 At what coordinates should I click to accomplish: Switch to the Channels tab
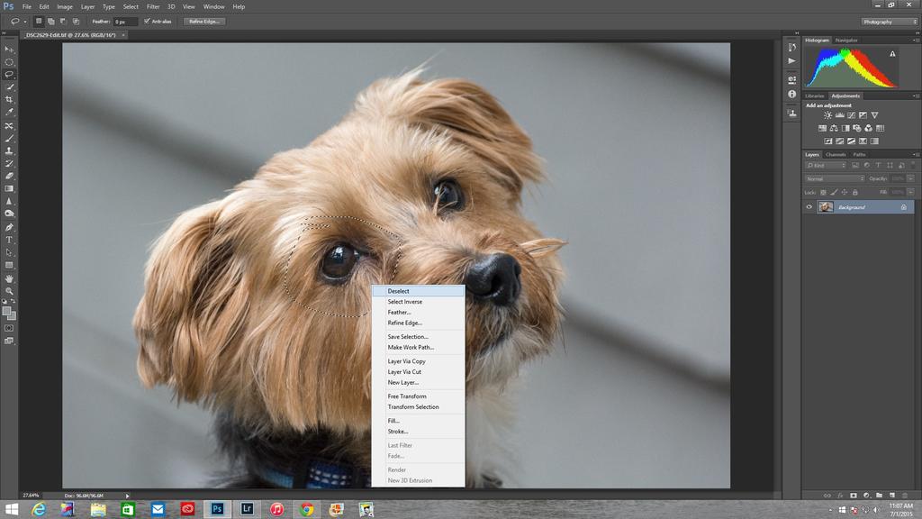coord(836,154)
